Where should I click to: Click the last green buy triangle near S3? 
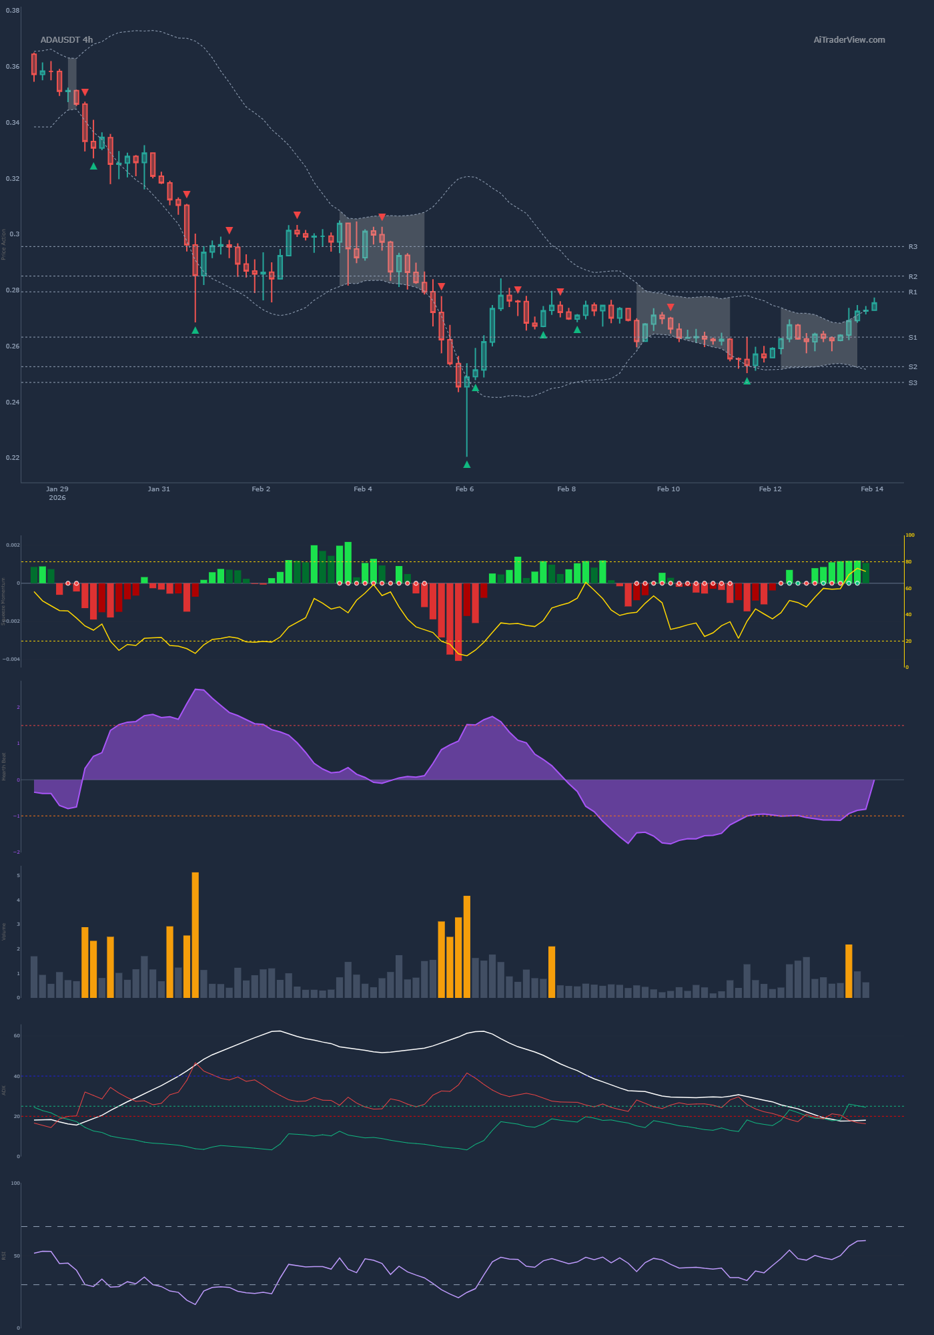[x=747, y=381]
